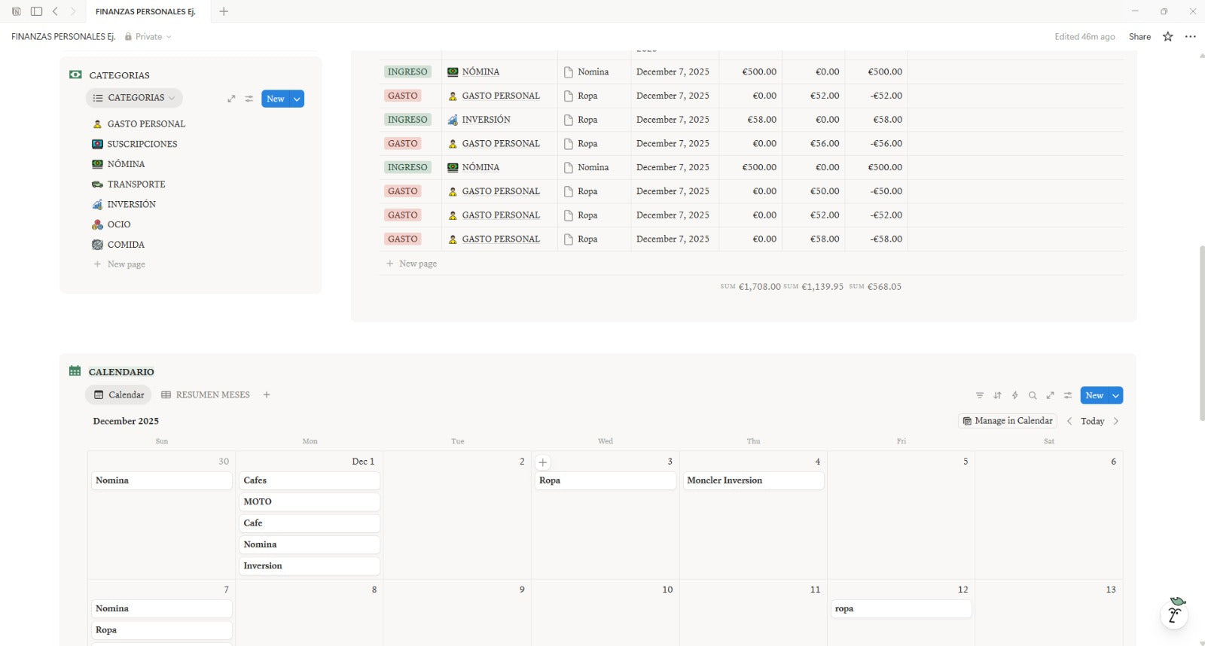Toggle the sidebar panel icon
Image resolution: width=1205 pixels, height=646 pixels.
point(36,11)
